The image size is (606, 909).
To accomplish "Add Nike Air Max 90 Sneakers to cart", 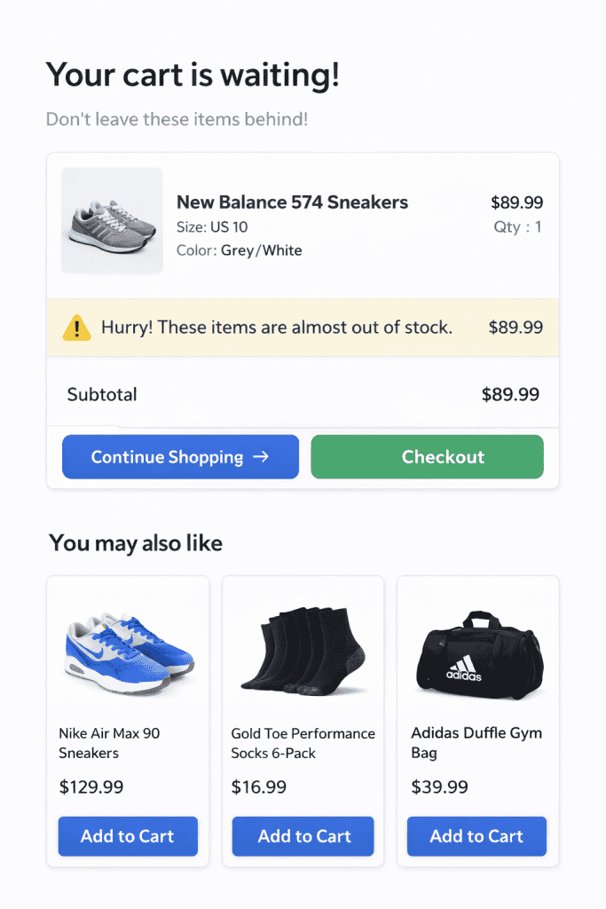I will 128,836.
